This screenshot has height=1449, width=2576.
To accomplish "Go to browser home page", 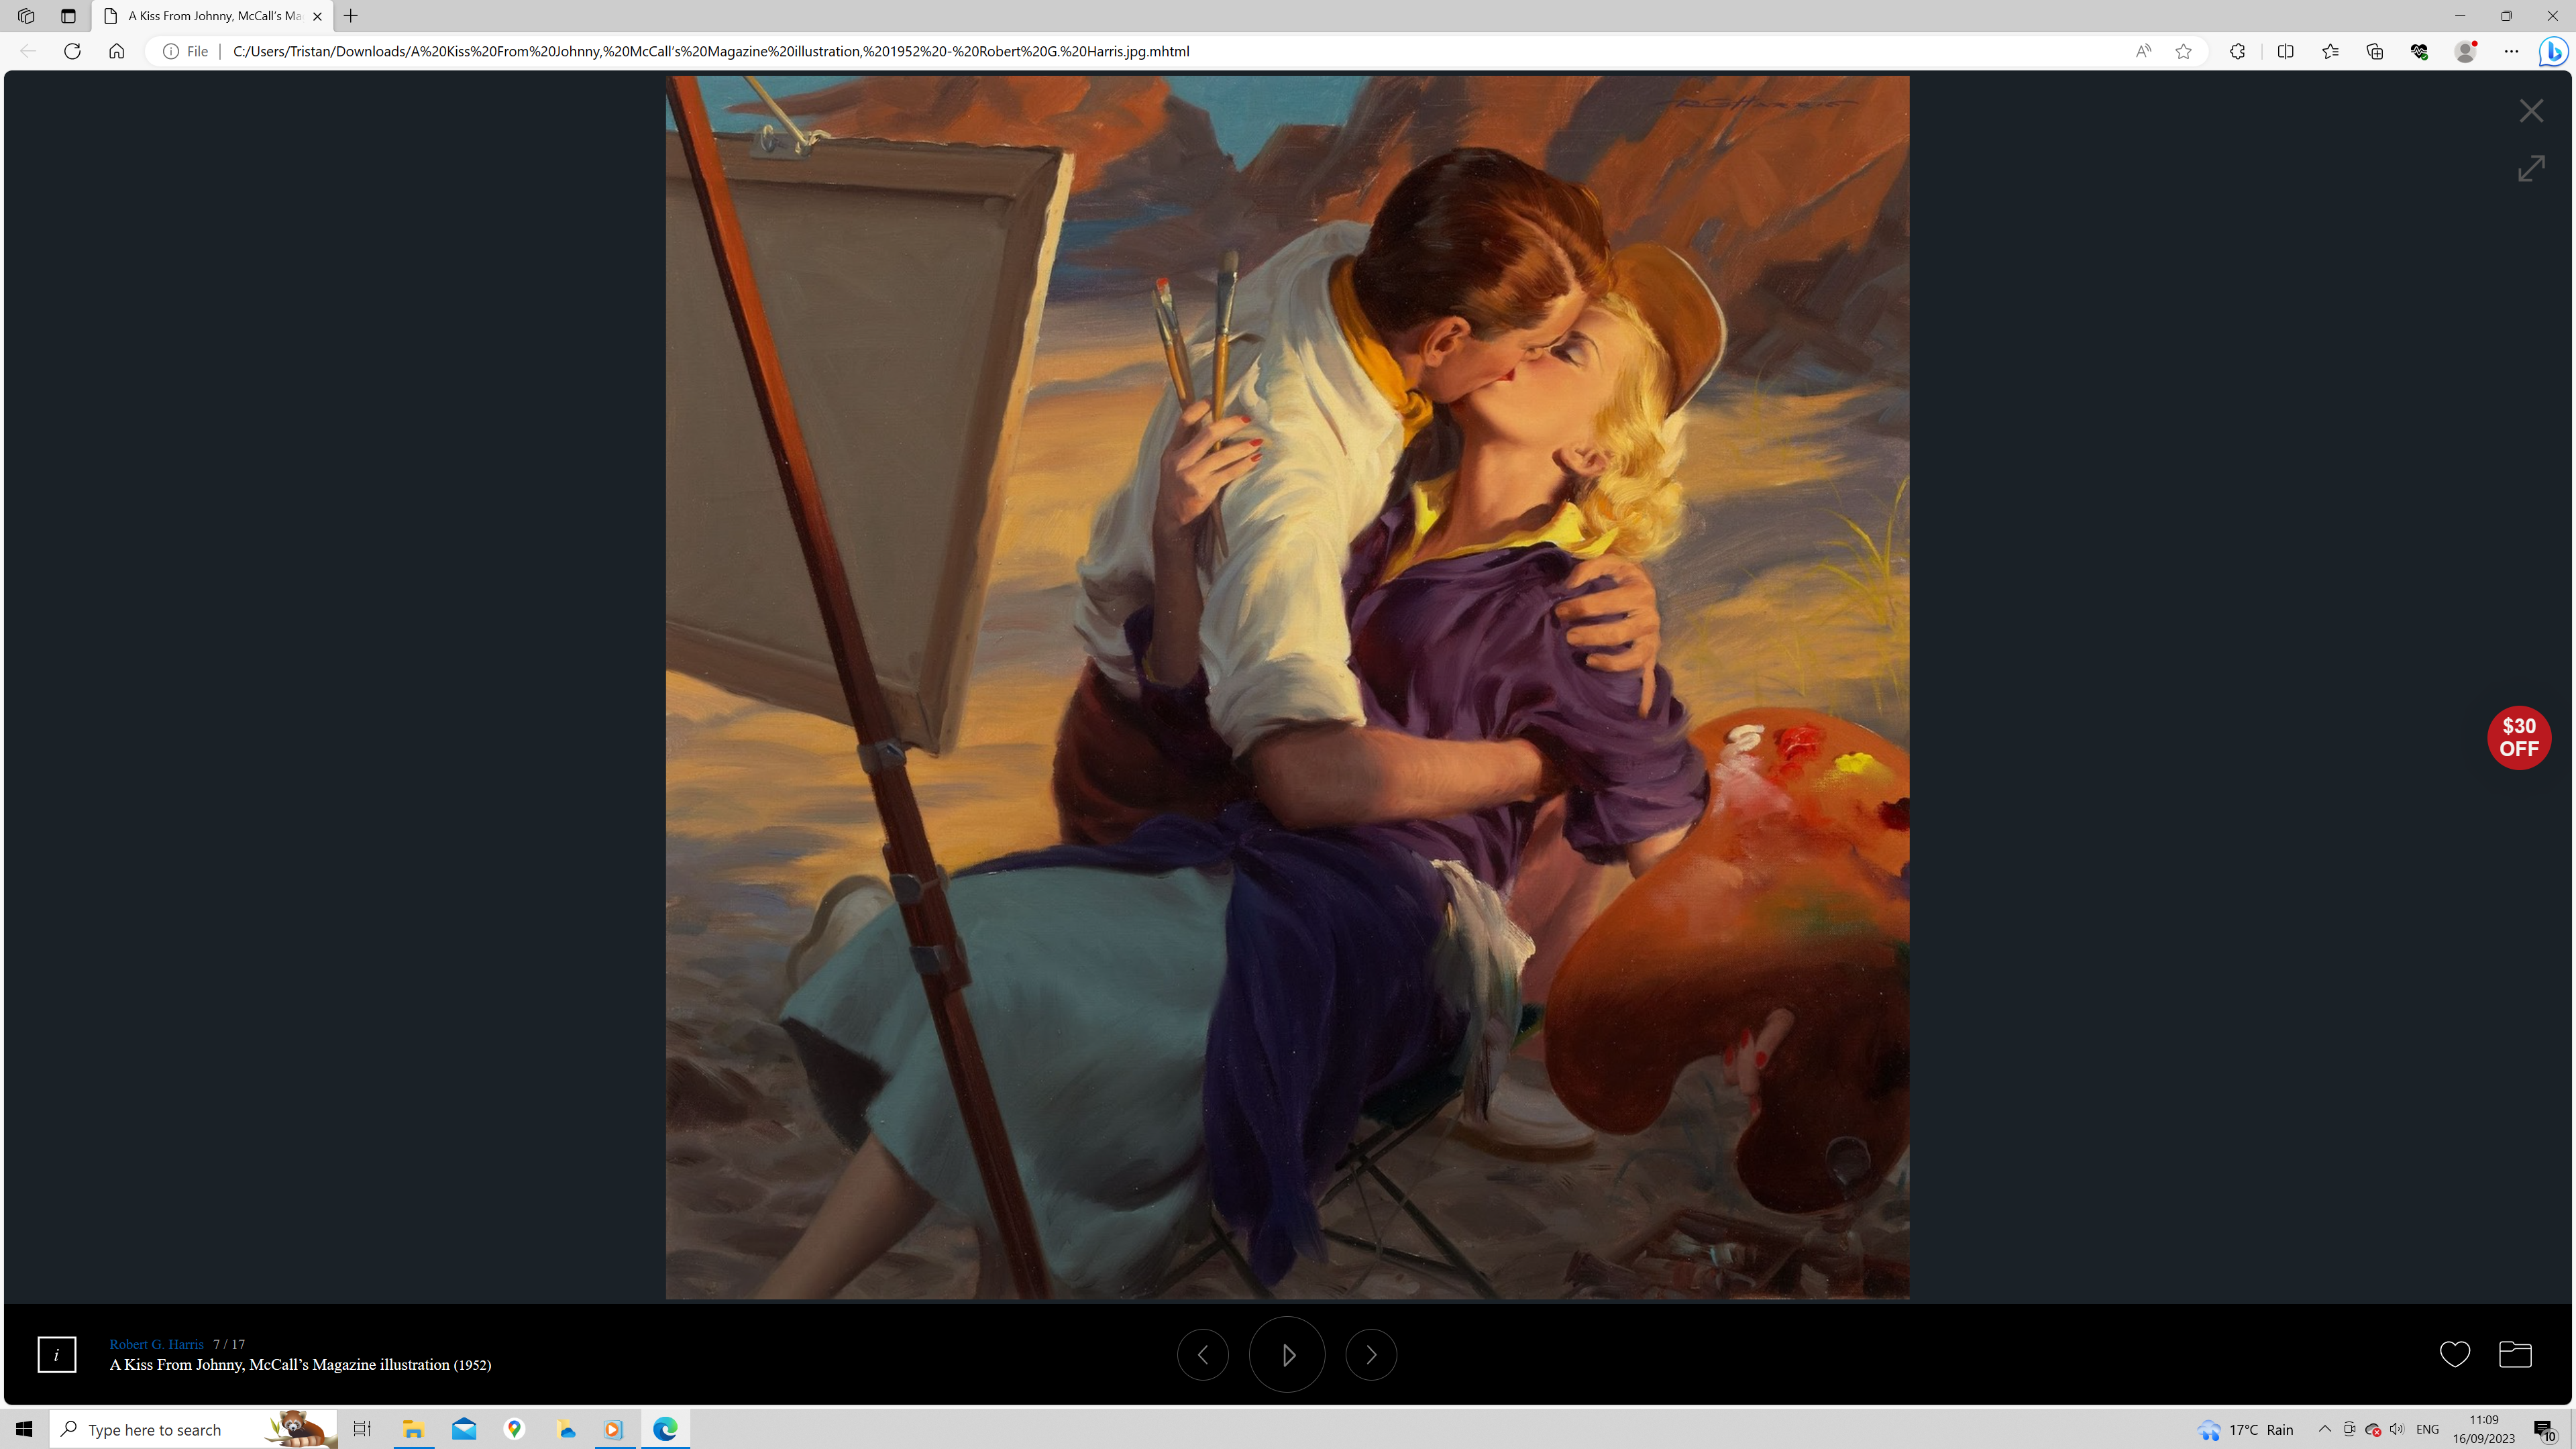I will point(116,51).
